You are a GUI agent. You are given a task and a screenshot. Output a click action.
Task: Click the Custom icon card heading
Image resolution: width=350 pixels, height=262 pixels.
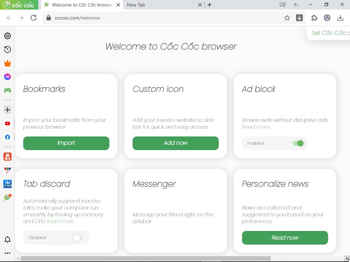158,89
